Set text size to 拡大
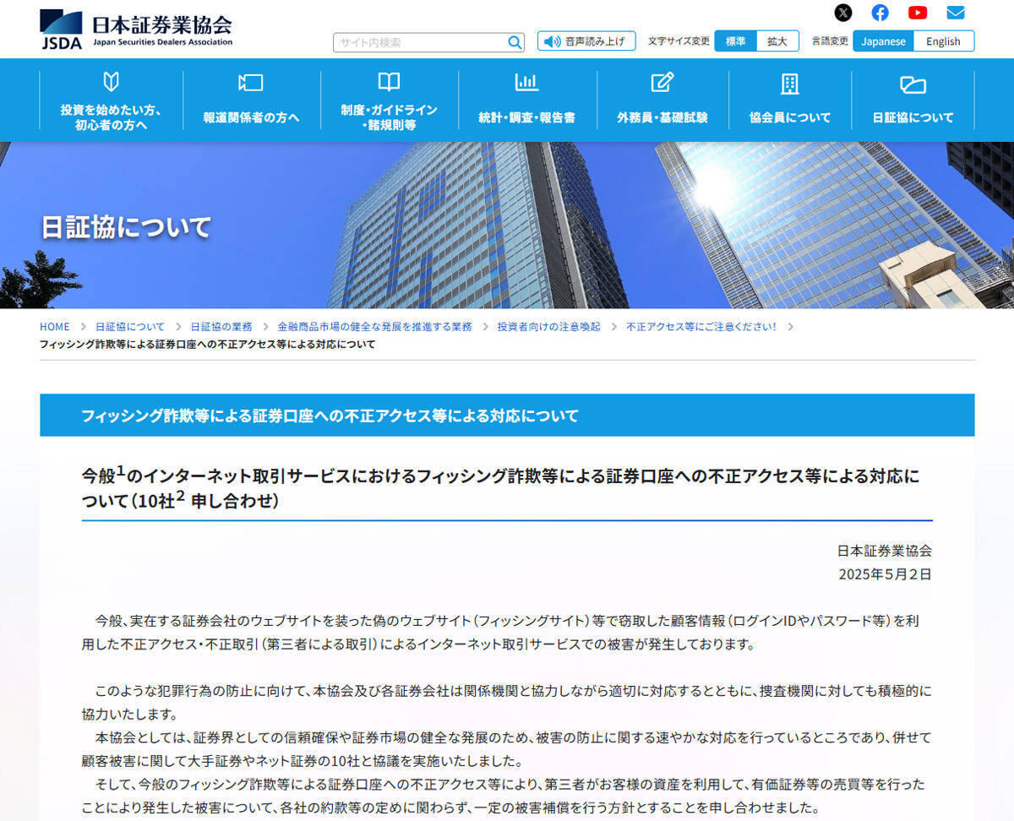 click(x=777, y=41)
